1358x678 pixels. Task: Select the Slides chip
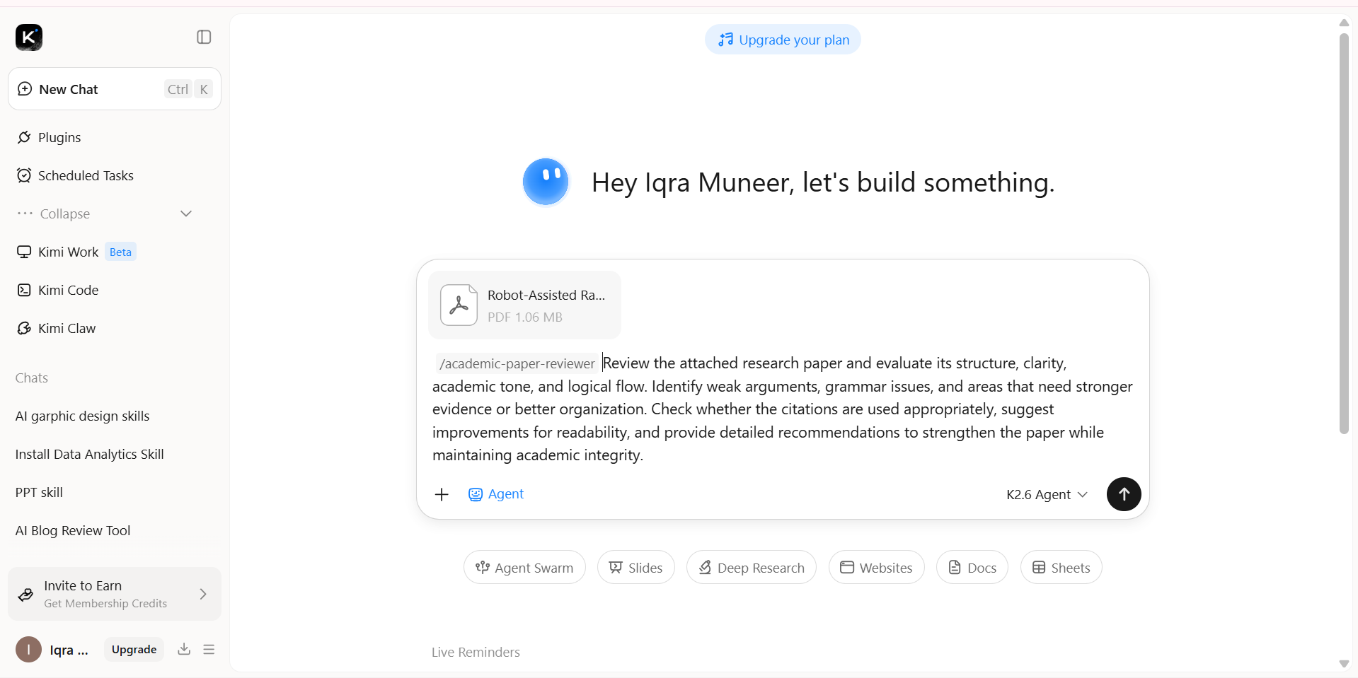click(x=636, y=568)
